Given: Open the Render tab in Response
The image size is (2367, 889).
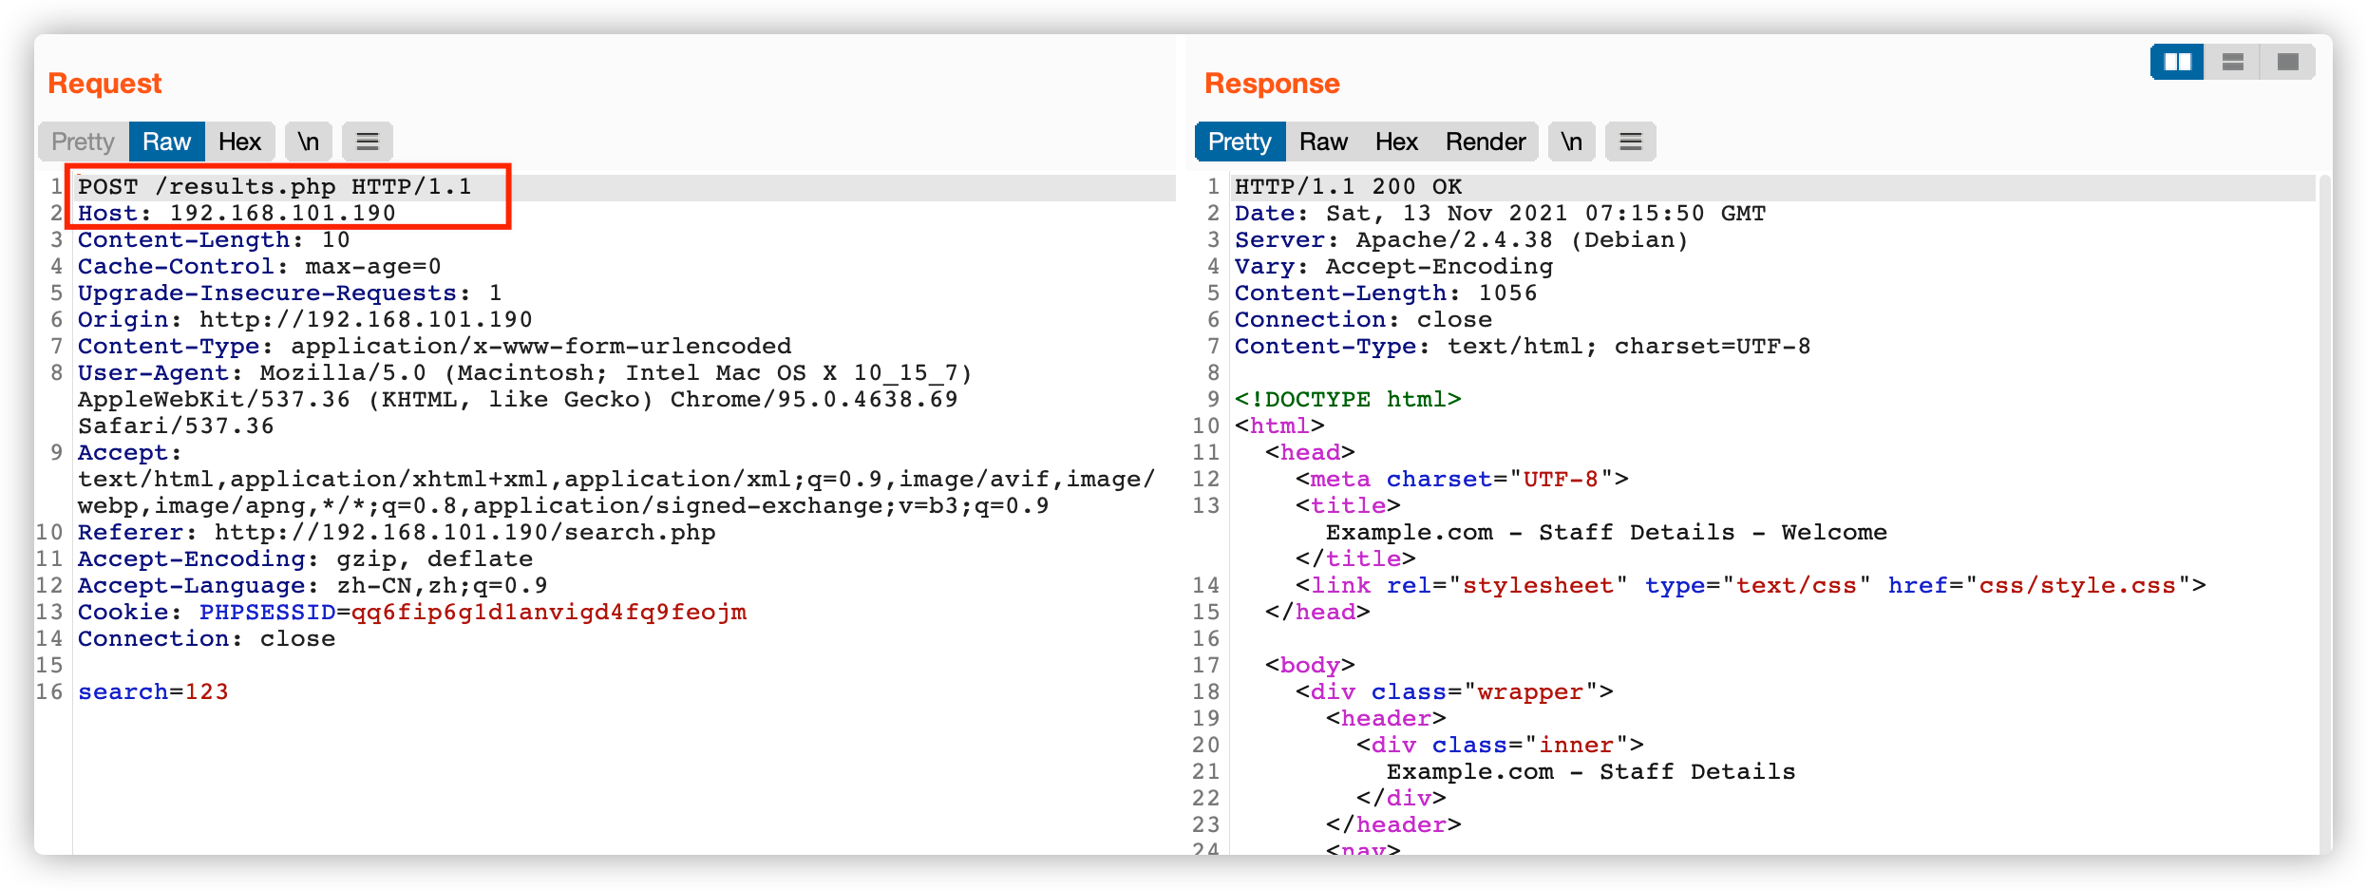Looking at the screenshot, I should [x=1486, y=142].
